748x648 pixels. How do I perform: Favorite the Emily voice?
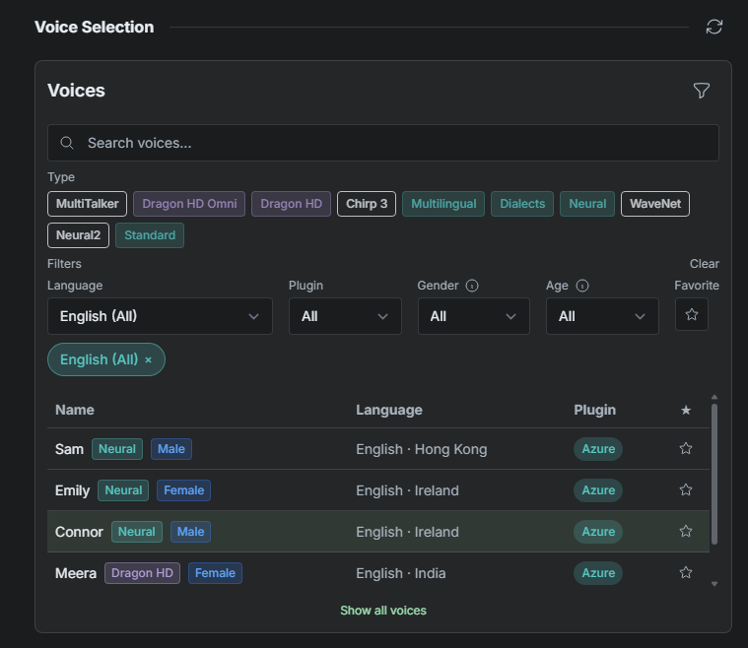tap(686, 489)
